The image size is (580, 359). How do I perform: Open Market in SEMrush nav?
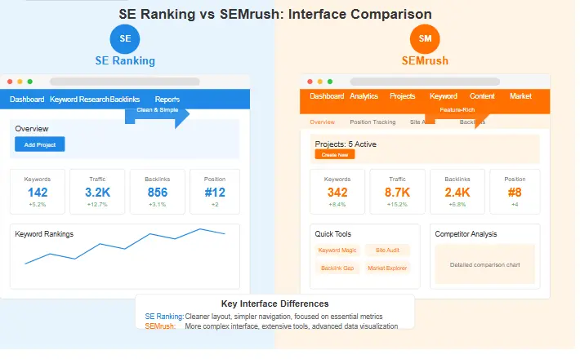tap(520, 96)
